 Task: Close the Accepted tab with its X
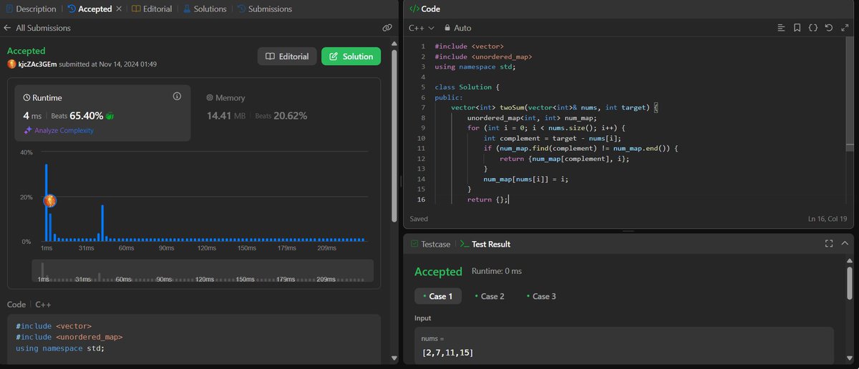click(118, 9)
